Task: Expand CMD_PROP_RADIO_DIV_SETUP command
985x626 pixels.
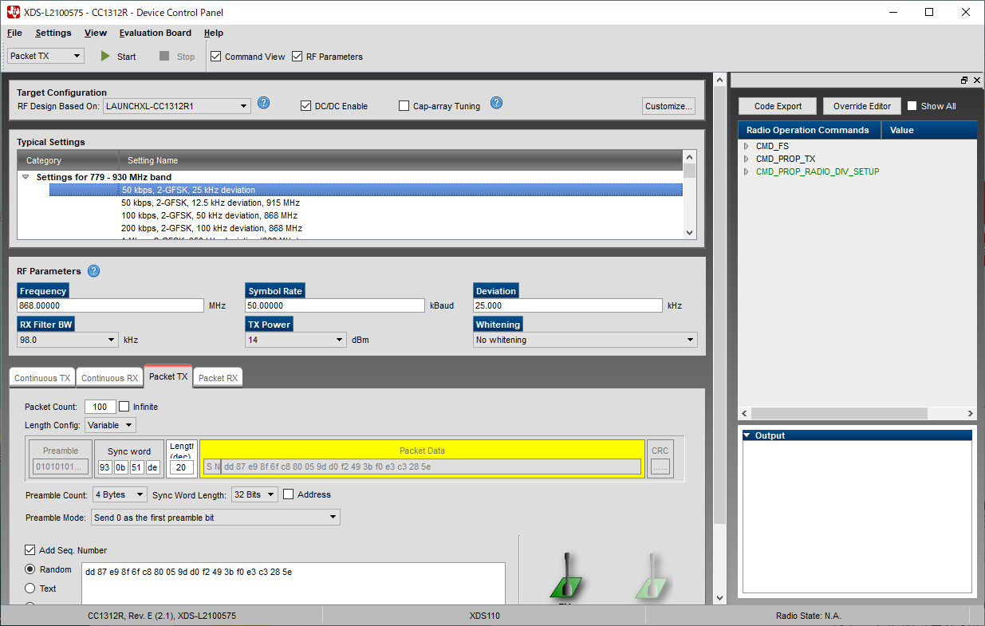Action: (x=747, y=171)
